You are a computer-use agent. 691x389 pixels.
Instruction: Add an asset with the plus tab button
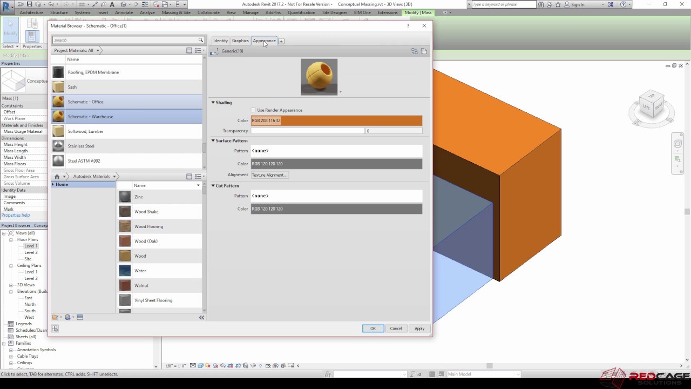coord(281,41)
